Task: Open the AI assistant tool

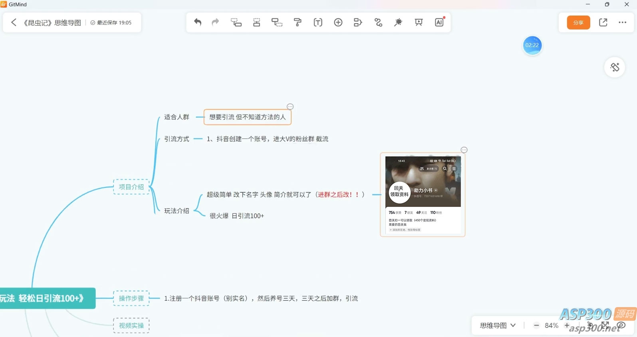Action: [439, 22]
